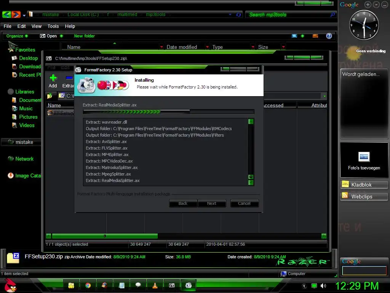Click the 7-Zip up folder icon
Viewport: 390px width, 293px height.
(50, 96)
